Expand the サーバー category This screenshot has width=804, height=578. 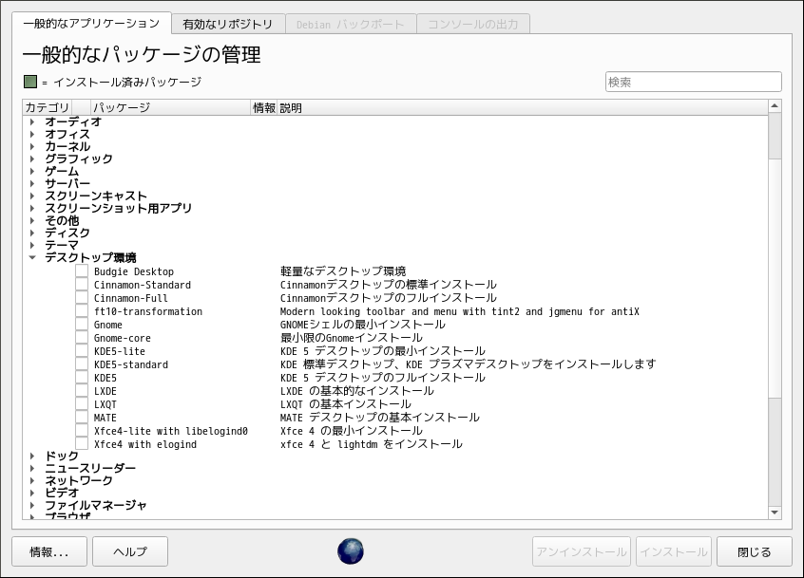(x=32, y=183)
